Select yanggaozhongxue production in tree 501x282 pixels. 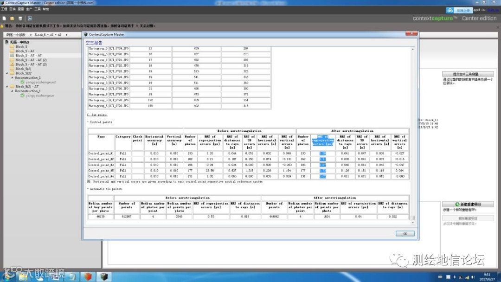[39, 96]
